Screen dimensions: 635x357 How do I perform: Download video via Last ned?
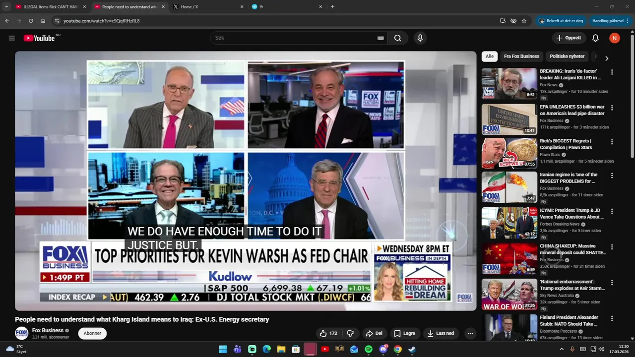pyautogui.click(x=441, y=333)
